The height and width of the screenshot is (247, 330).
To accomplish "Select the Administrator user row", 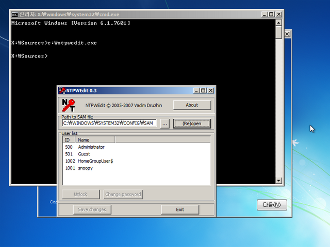I will [136, 147].
